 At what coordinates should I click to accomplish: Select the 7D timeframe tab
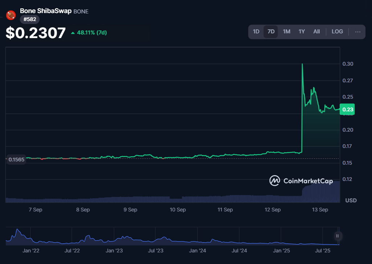pyautogui.click(x=271, y=32)
